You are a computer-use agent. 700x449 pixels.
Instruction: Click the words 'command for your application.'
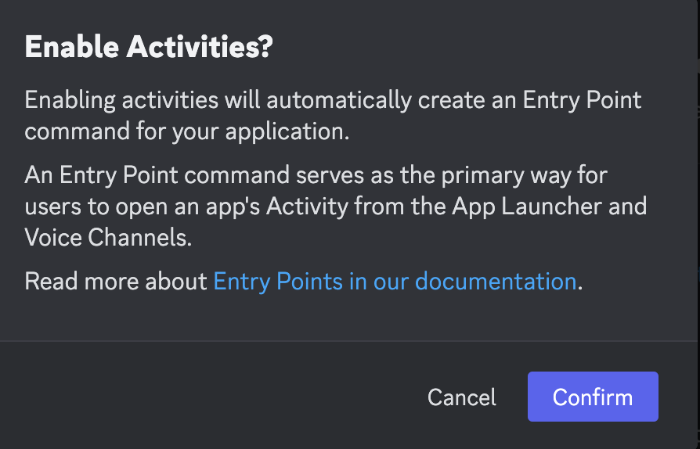(187, 131)
